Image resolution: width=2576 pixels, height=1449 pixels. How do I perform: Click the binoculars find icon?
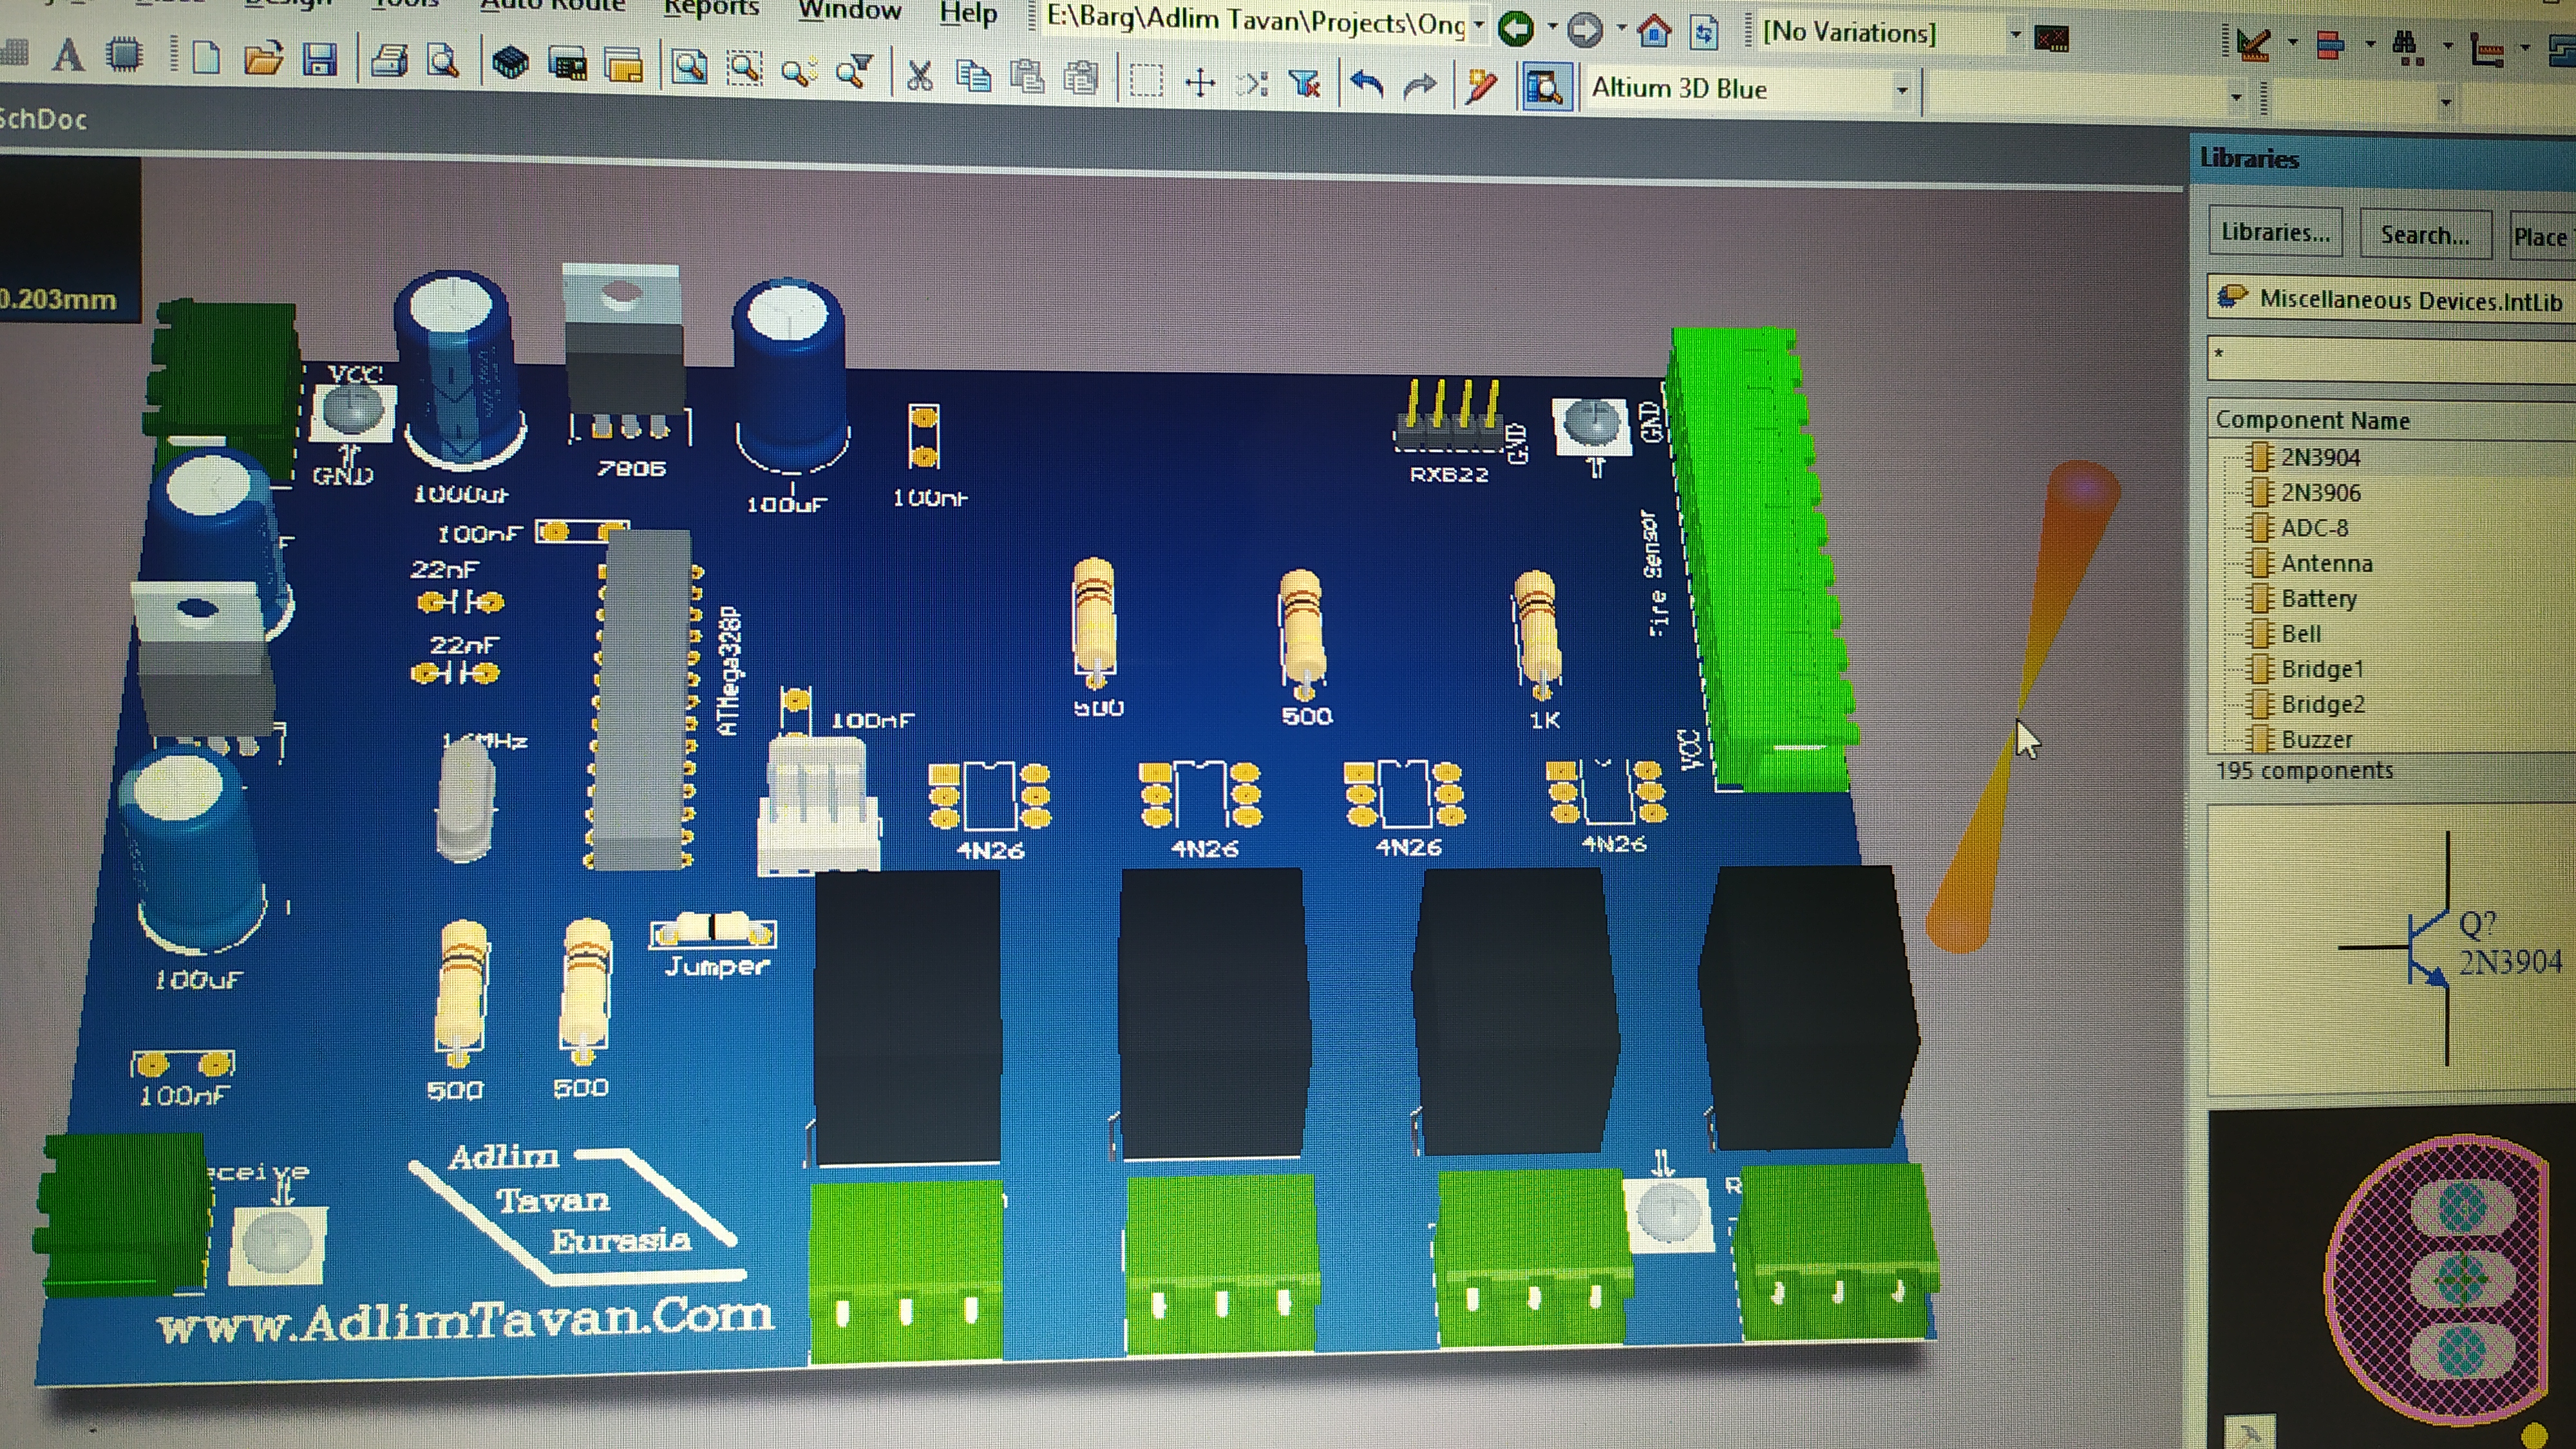2406,47
